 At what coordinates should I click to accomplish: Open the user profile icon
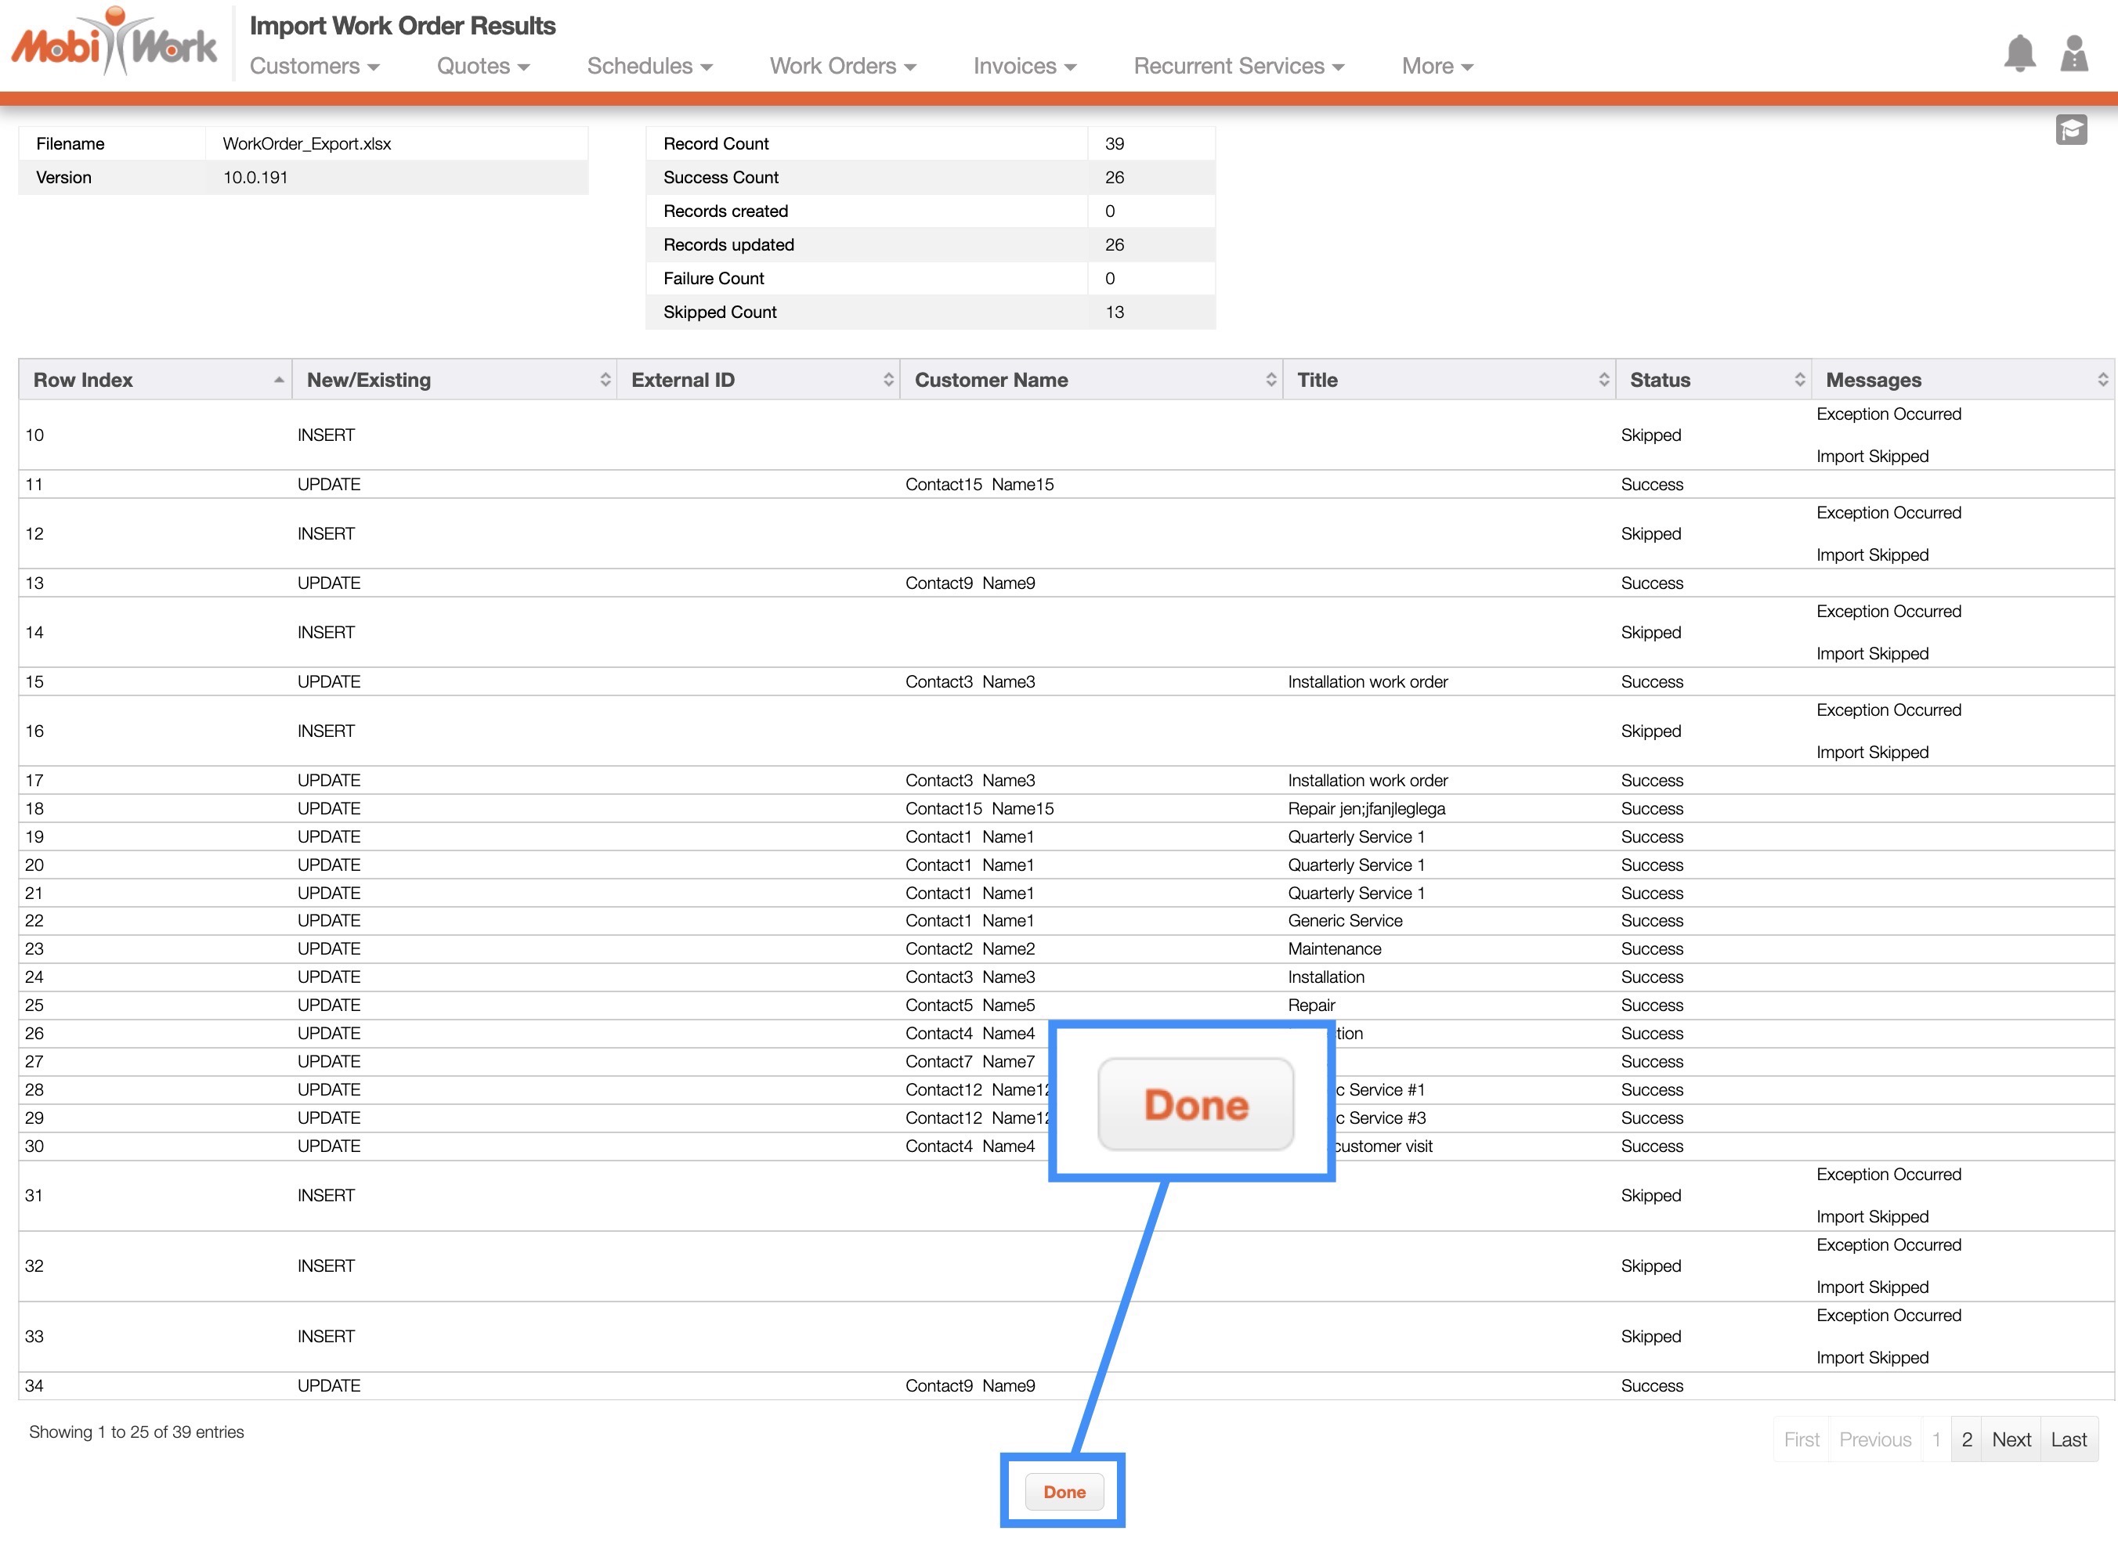point(2073,53)
